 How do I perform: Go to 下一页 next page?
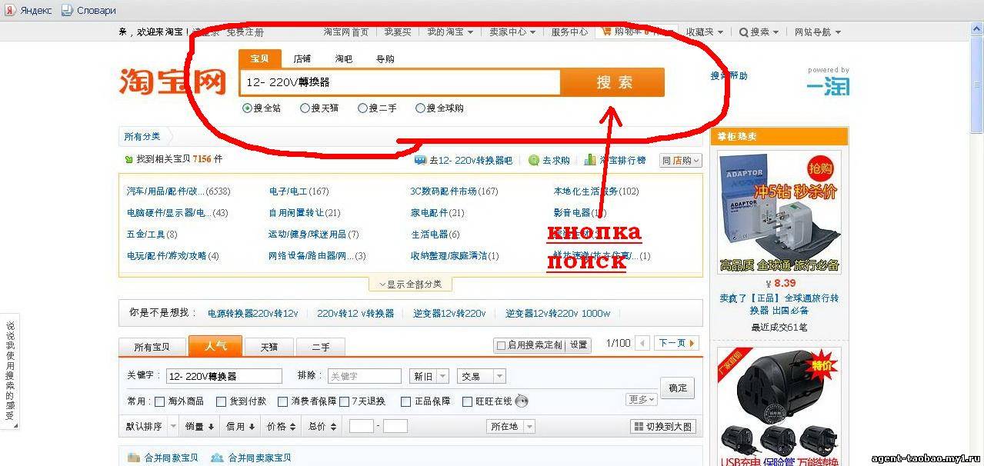(x=676, y=344)
